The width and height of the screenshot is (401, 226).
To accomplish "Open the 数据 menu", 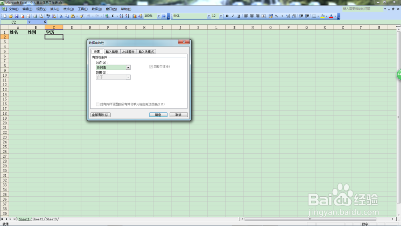I will click(97, 9).
